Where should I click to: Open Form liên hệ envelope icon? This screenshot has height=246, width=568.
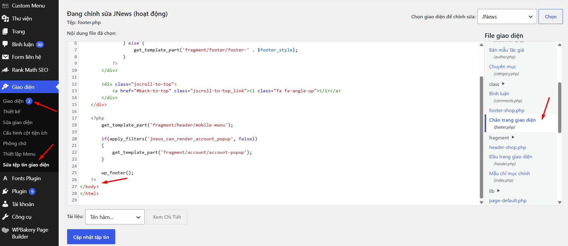tap(5, 57)
